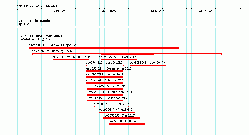Select the nsv4730491 (Quan2021) label
Image resolution: width=249 pixels, height=135 pixels.
point(118,57)
